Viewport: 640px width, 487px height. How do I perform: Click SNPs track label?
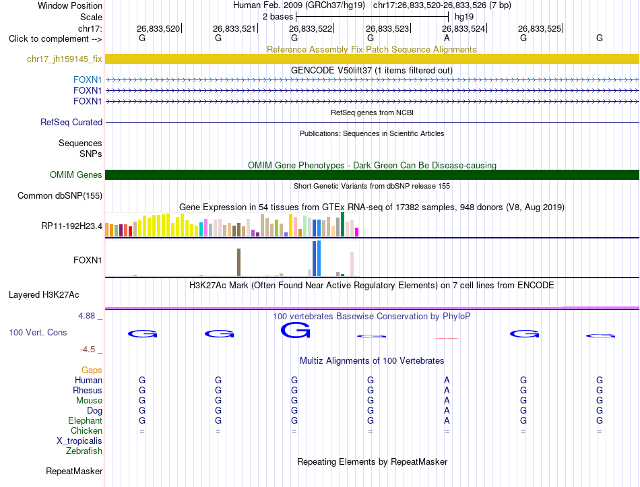pyautogui.click(x=91, y=154)
